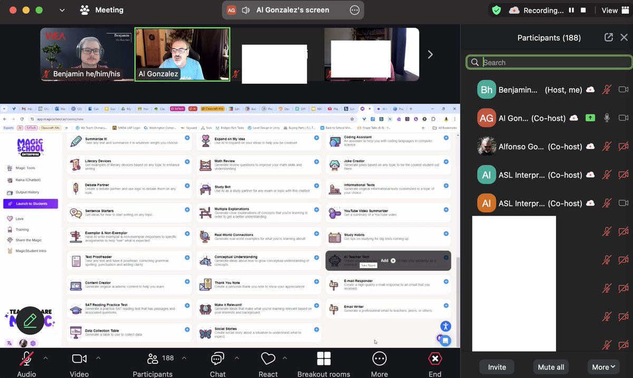The image size is (633, 378).
Task: Expand the Participants options caret
Action: 184,358
